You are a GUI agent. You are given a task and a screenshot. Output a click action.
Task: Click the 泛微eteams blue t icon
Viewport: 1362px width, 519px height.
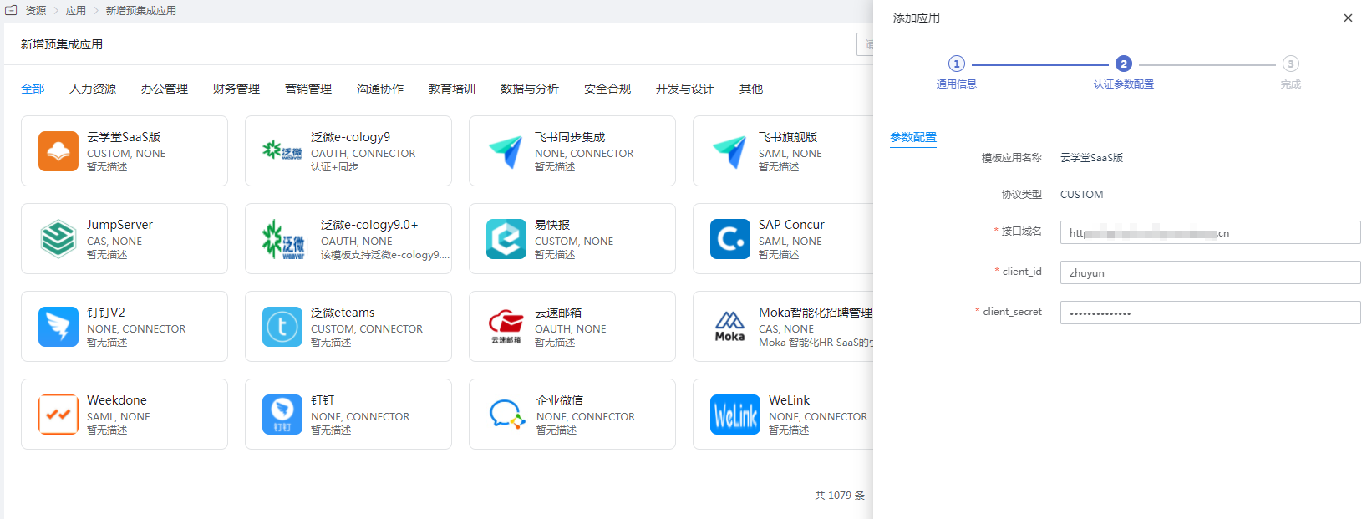(x=282, y=327)
